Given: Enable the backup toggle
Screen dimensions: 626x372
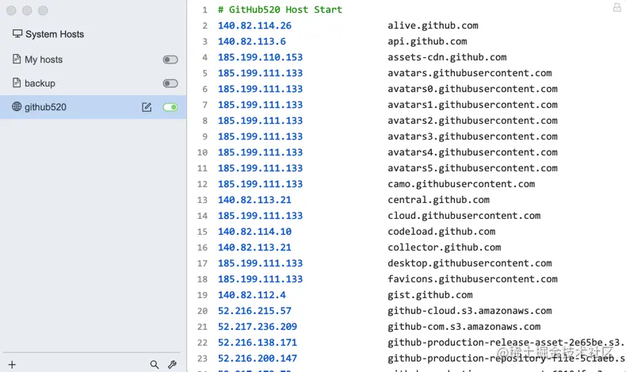Looking at the screenshot, I should point(170,83).
